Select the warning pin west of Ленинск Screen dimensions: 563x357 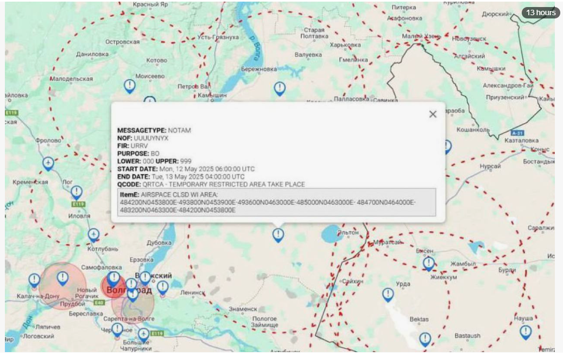163,288
